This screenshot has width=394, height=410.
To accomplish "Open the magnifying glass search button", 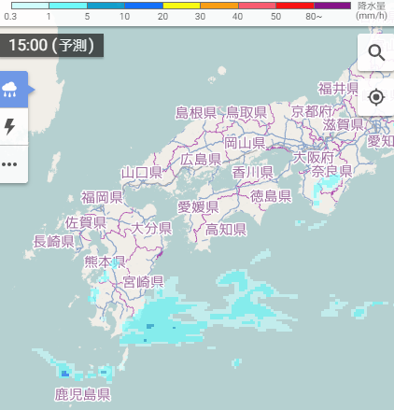I will [376, 53].
